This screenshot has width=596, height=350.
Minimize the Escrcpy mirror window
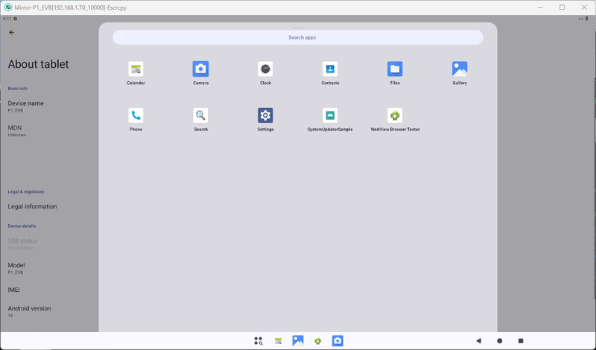coord(540,7)
